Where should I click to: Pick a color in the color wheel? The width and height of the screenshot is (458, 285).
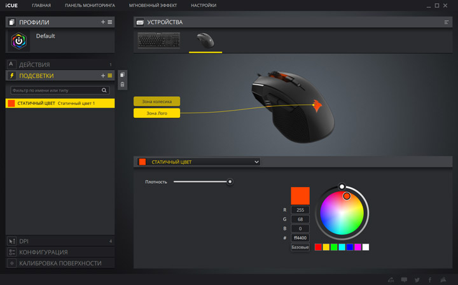342,213
